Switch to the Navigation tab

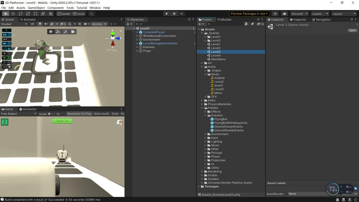click(x=321, y=19)
